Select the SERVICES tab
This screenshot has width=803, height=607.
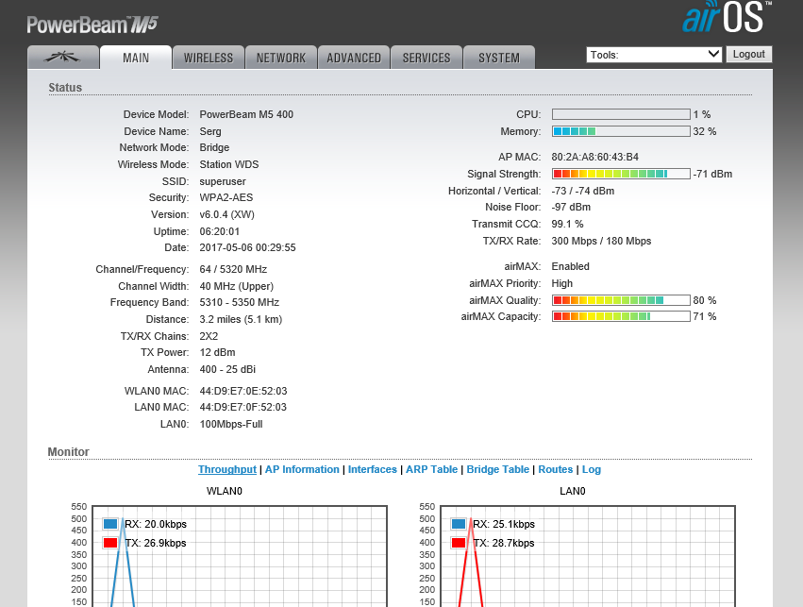427,58
